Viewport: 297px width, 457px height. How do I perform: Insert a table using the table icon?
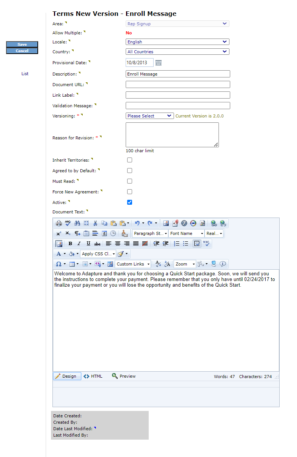click(72, 264)
